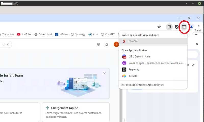
Task: Open the side panel icon
Action: pos(169,27)
